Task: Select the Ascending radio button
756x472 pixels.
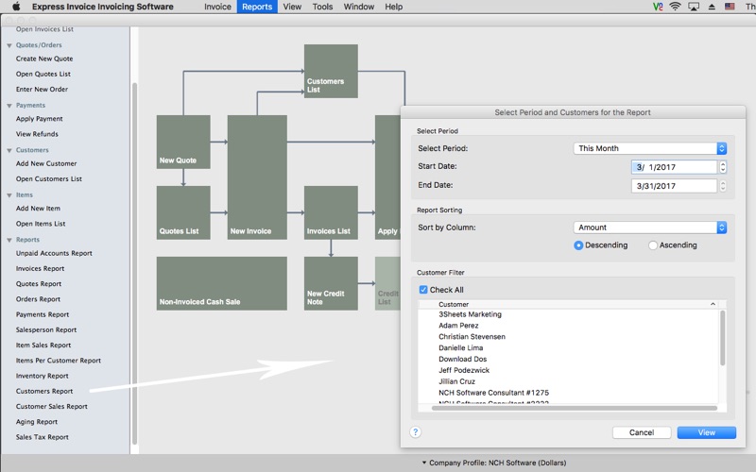Action: tap(653, 245)
